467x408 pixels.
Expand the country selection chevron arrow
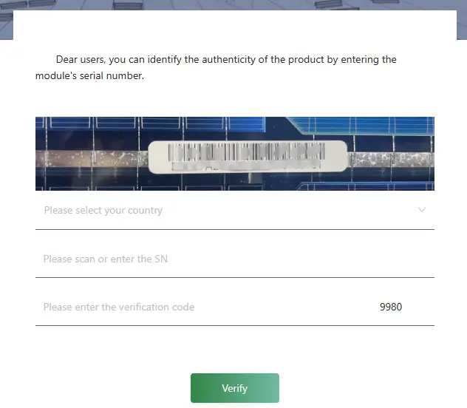[421, 210]
